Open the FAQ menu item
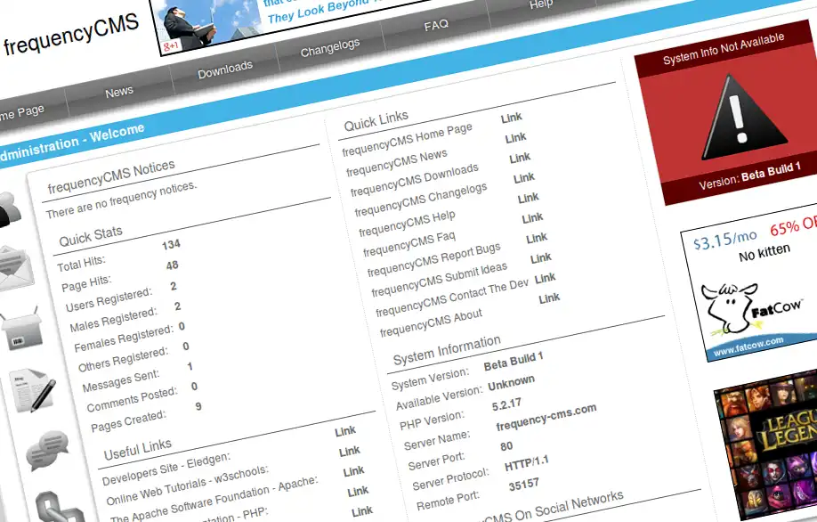 (436, 25)
